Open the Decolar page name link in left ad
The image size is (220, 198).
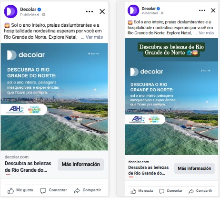tap(28, 10)
